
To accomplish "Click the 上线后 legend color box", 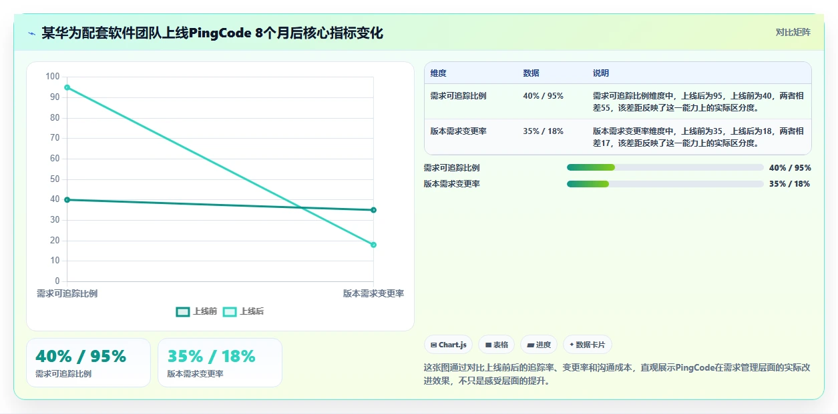I will click(230, 311).
